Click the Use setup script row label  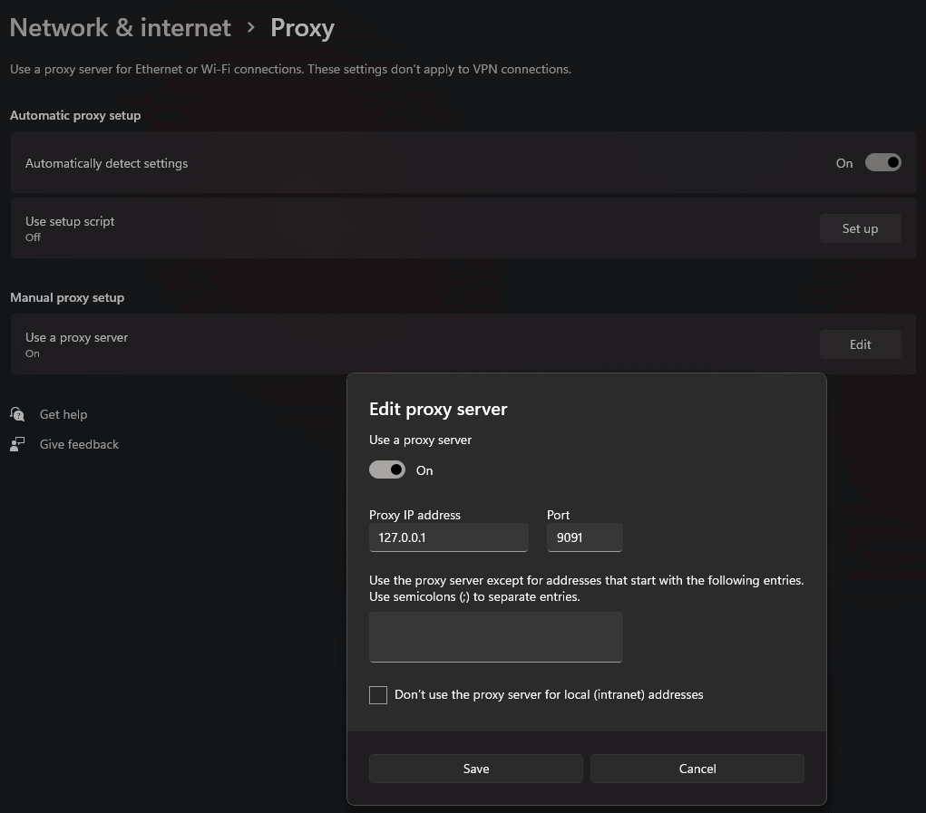pos(70,222)
